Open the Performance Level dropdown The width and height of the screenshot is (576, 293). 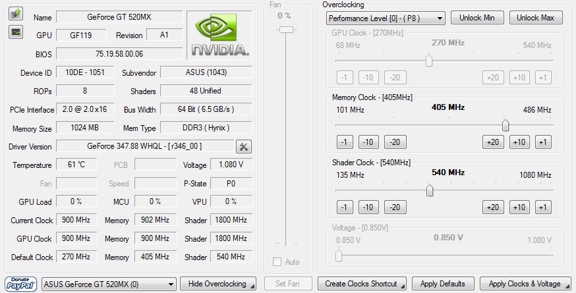tap(386, 18)
